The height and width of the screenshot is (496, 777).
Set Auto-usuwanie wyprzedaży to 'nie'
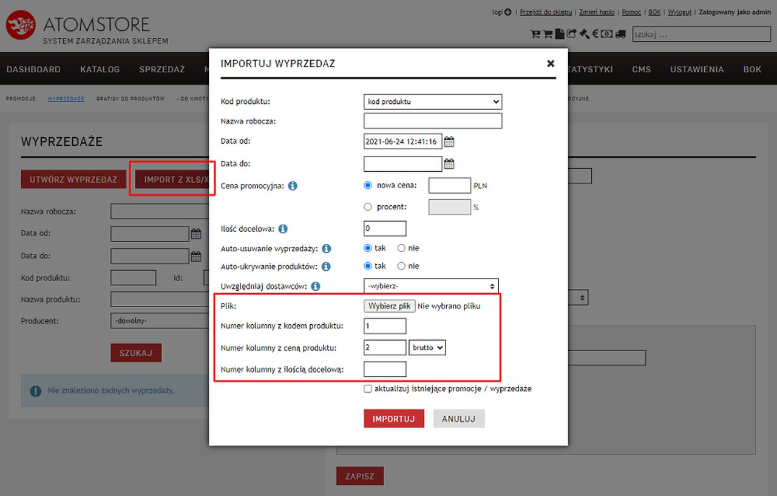pyautogui.click(x=401, y=248)
